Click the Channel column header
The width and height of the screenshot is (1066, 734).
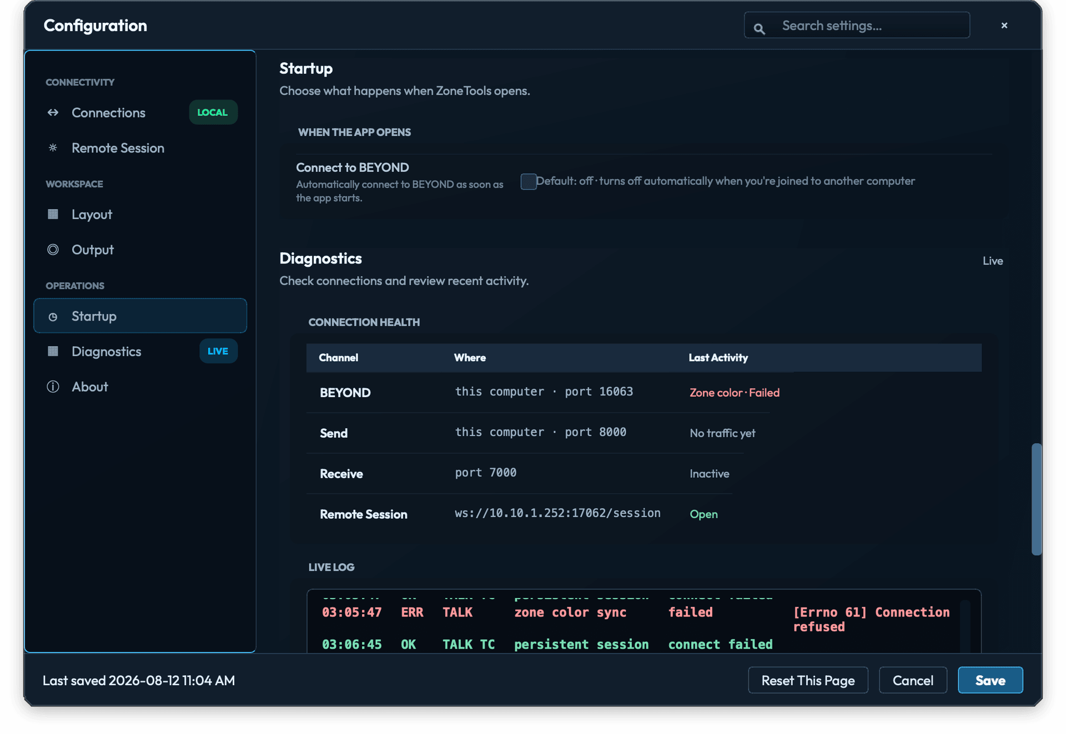338,358
